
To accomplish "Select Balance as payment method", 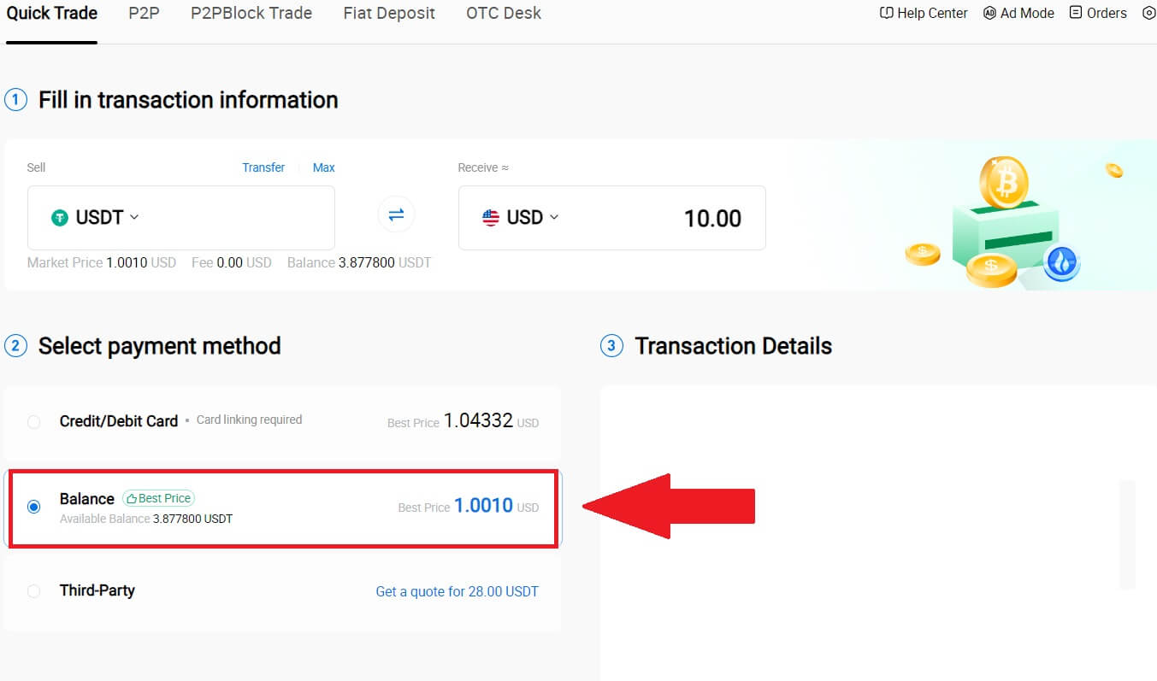I will point(33,507).
